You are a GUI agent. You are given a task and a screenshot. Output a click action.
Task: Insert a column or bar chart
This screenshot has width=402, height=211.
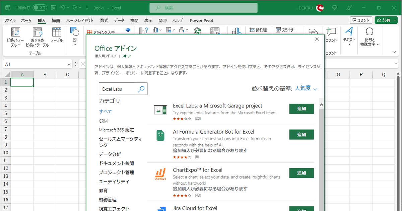(157, 30)
